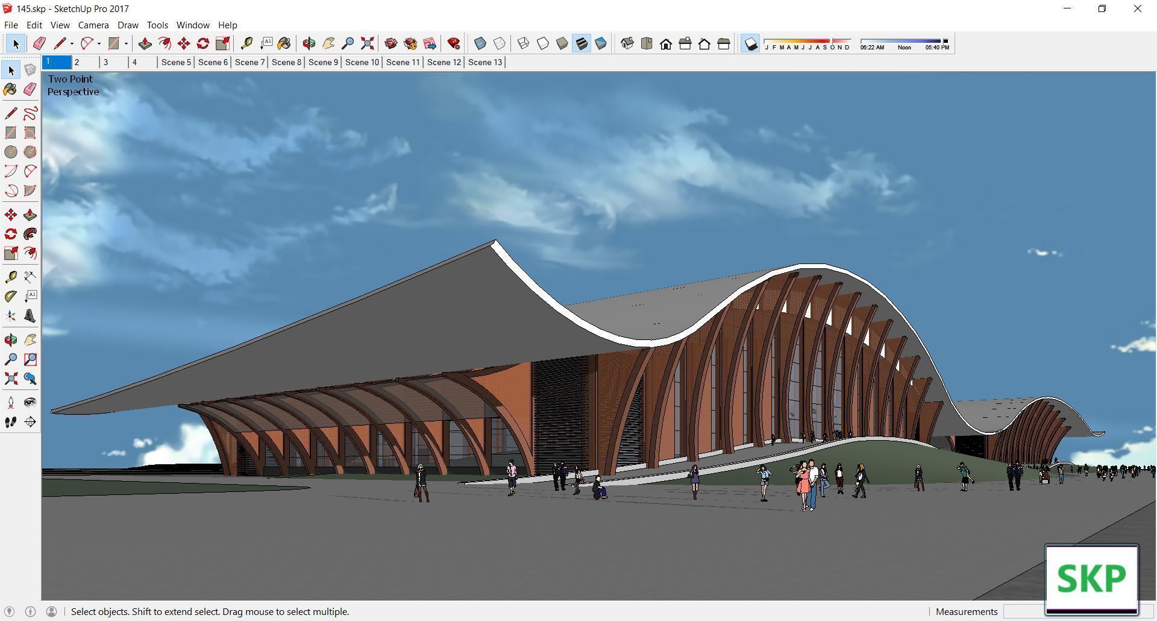1157x621 pixels.
Task: Select the Make Component tool
Action: [30, 70]
